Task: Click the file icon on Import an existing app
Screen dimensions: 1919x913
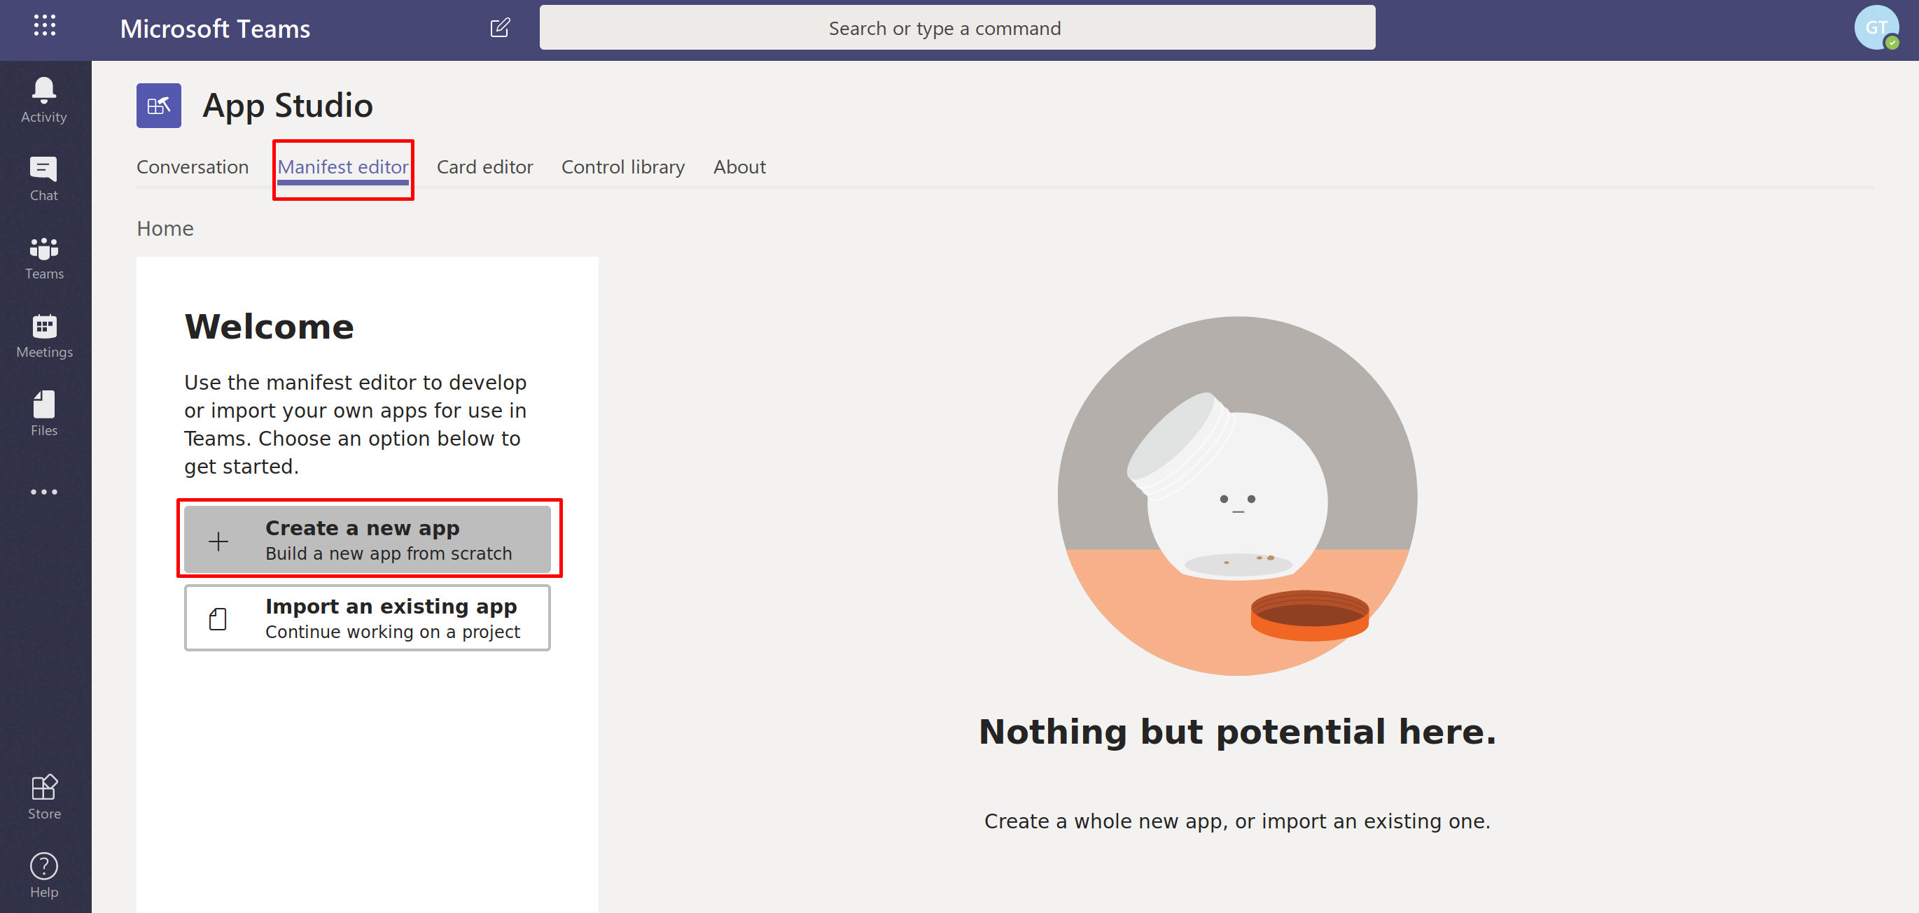Action: coord(218,619)
